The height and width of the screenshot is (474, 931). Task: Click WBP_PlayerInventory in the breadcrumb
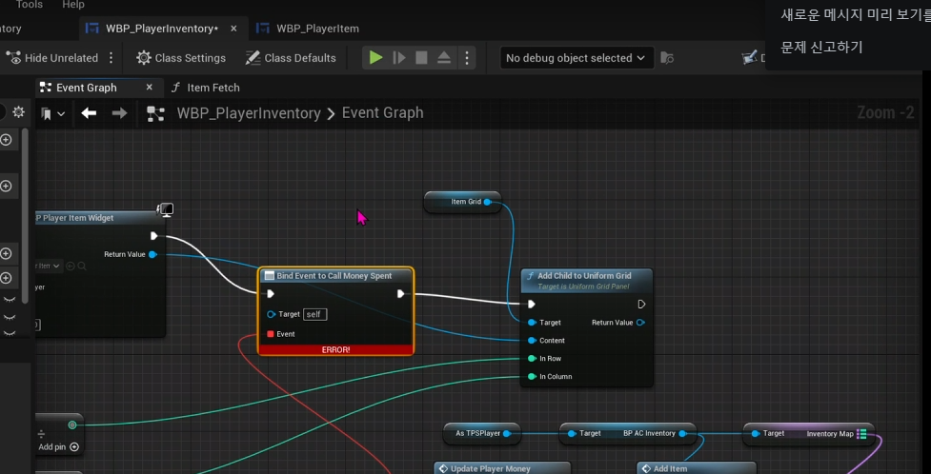[249, 112]
